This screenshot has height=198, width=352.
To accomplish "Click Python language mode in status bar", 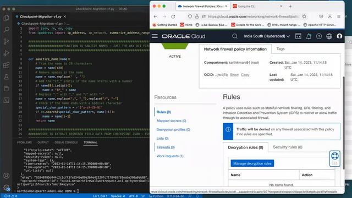I will (158, 196).
